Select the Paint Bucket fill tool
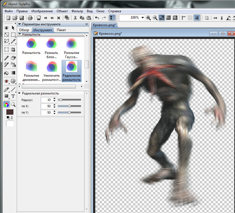The width and height of the screenshot is (235, 213). 6,73
